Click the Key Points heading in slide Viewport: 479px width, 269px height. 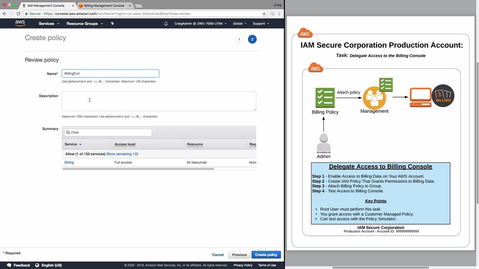point(376,201)
